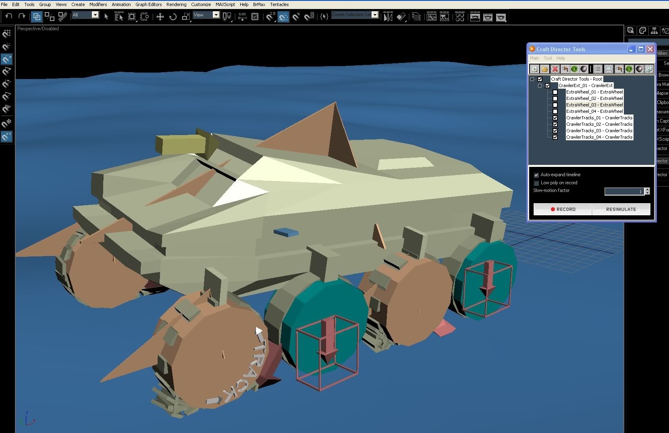Uncheck the CrawlerTracks_01 checkbox
The height and width of the screenshot is (433, 669).
[555, 118]
